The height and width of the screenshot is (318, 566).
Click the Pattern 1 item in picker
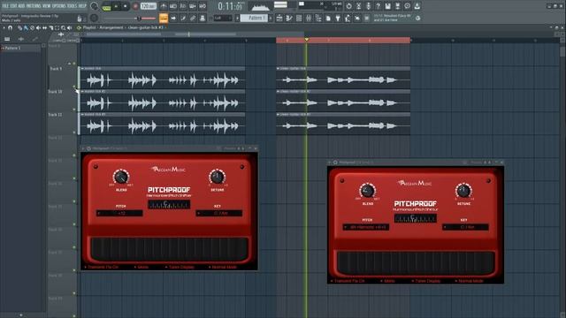point(21,48)
